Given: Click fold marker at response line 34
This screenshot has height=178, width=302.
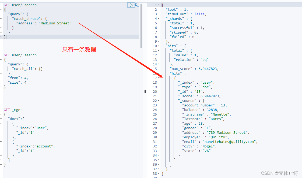Looking at the screenshot, I should pyautogui.click(x=159, y=155).
